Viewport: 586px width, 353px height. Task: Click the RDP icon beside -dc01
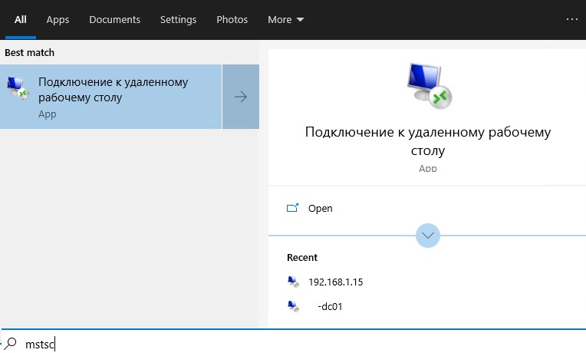(292, 306)
